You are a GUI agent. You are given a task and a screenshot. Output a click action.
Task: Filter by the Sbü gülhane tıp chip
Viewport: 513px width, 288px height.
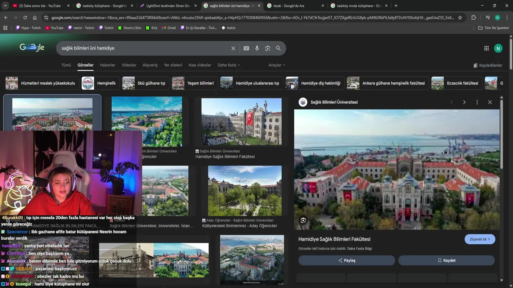pos(145,83)
